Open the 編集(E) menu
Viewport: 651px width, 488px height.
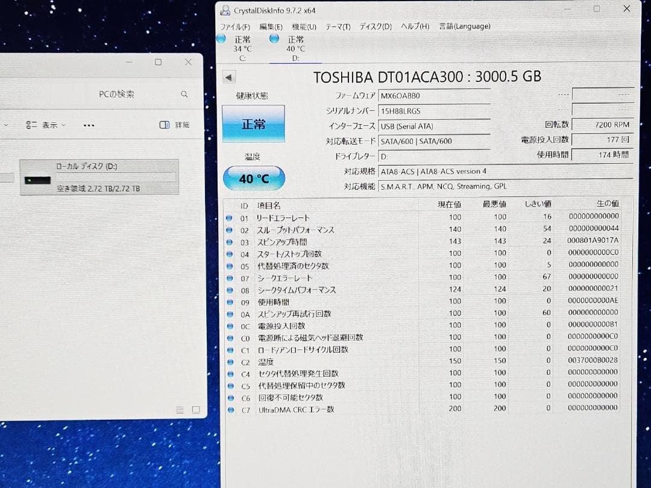[x=271, y=27]
